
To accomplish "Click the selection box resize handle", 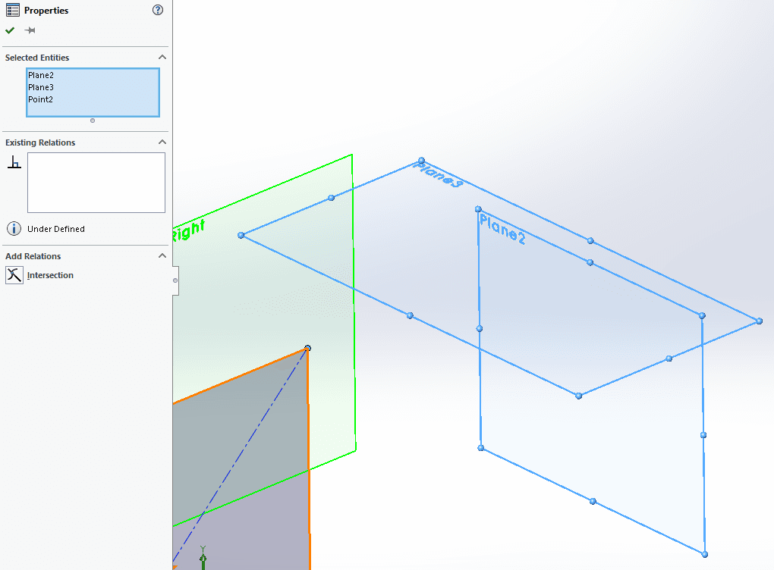I will pos(93,121).
